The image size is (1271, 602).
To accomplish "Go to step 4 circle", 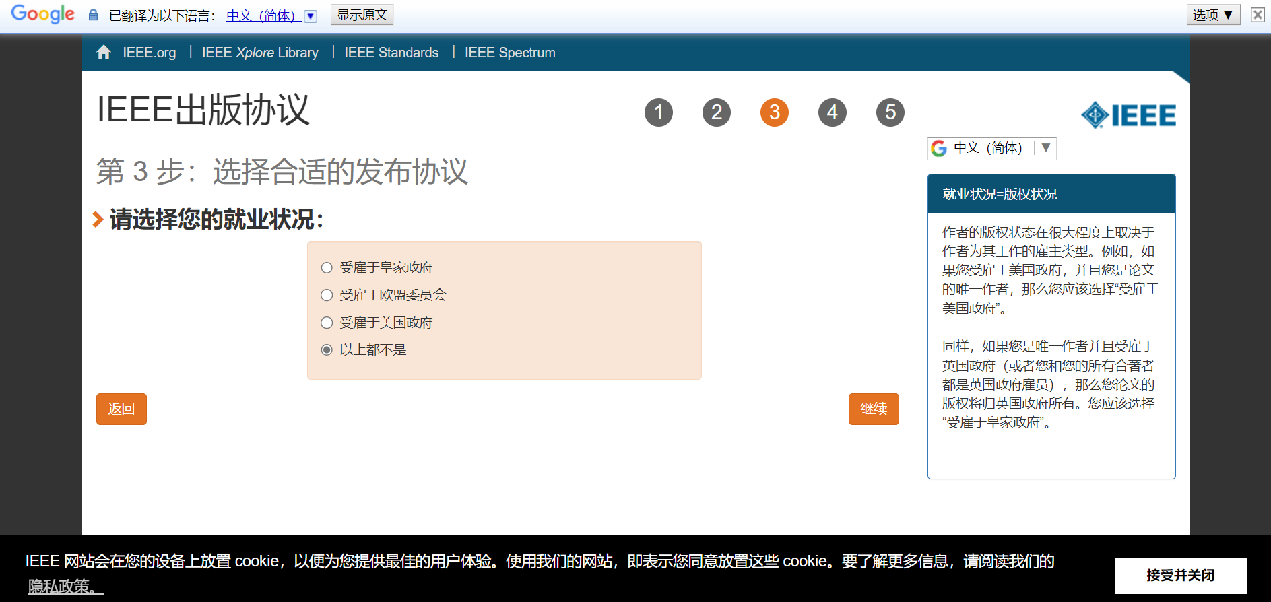I will click(x=833, y=112).
